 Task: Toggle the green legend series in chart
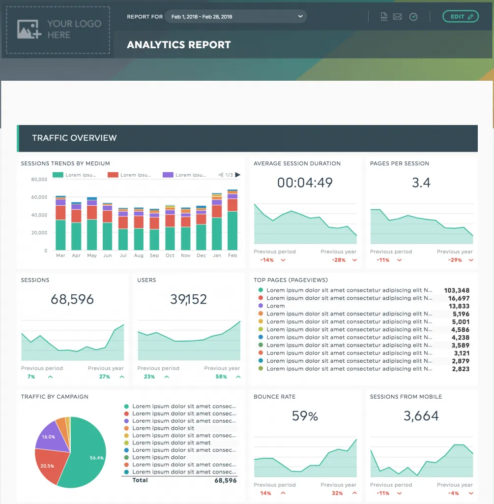pyautogui.click(x=74, y=175)
